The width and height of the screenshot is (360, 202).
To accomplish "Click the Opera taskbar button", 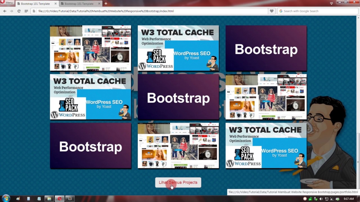I will [59, 199].
